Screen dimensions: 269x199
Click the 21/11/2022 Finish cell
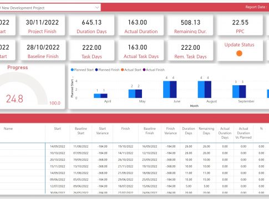pos(125,166)
